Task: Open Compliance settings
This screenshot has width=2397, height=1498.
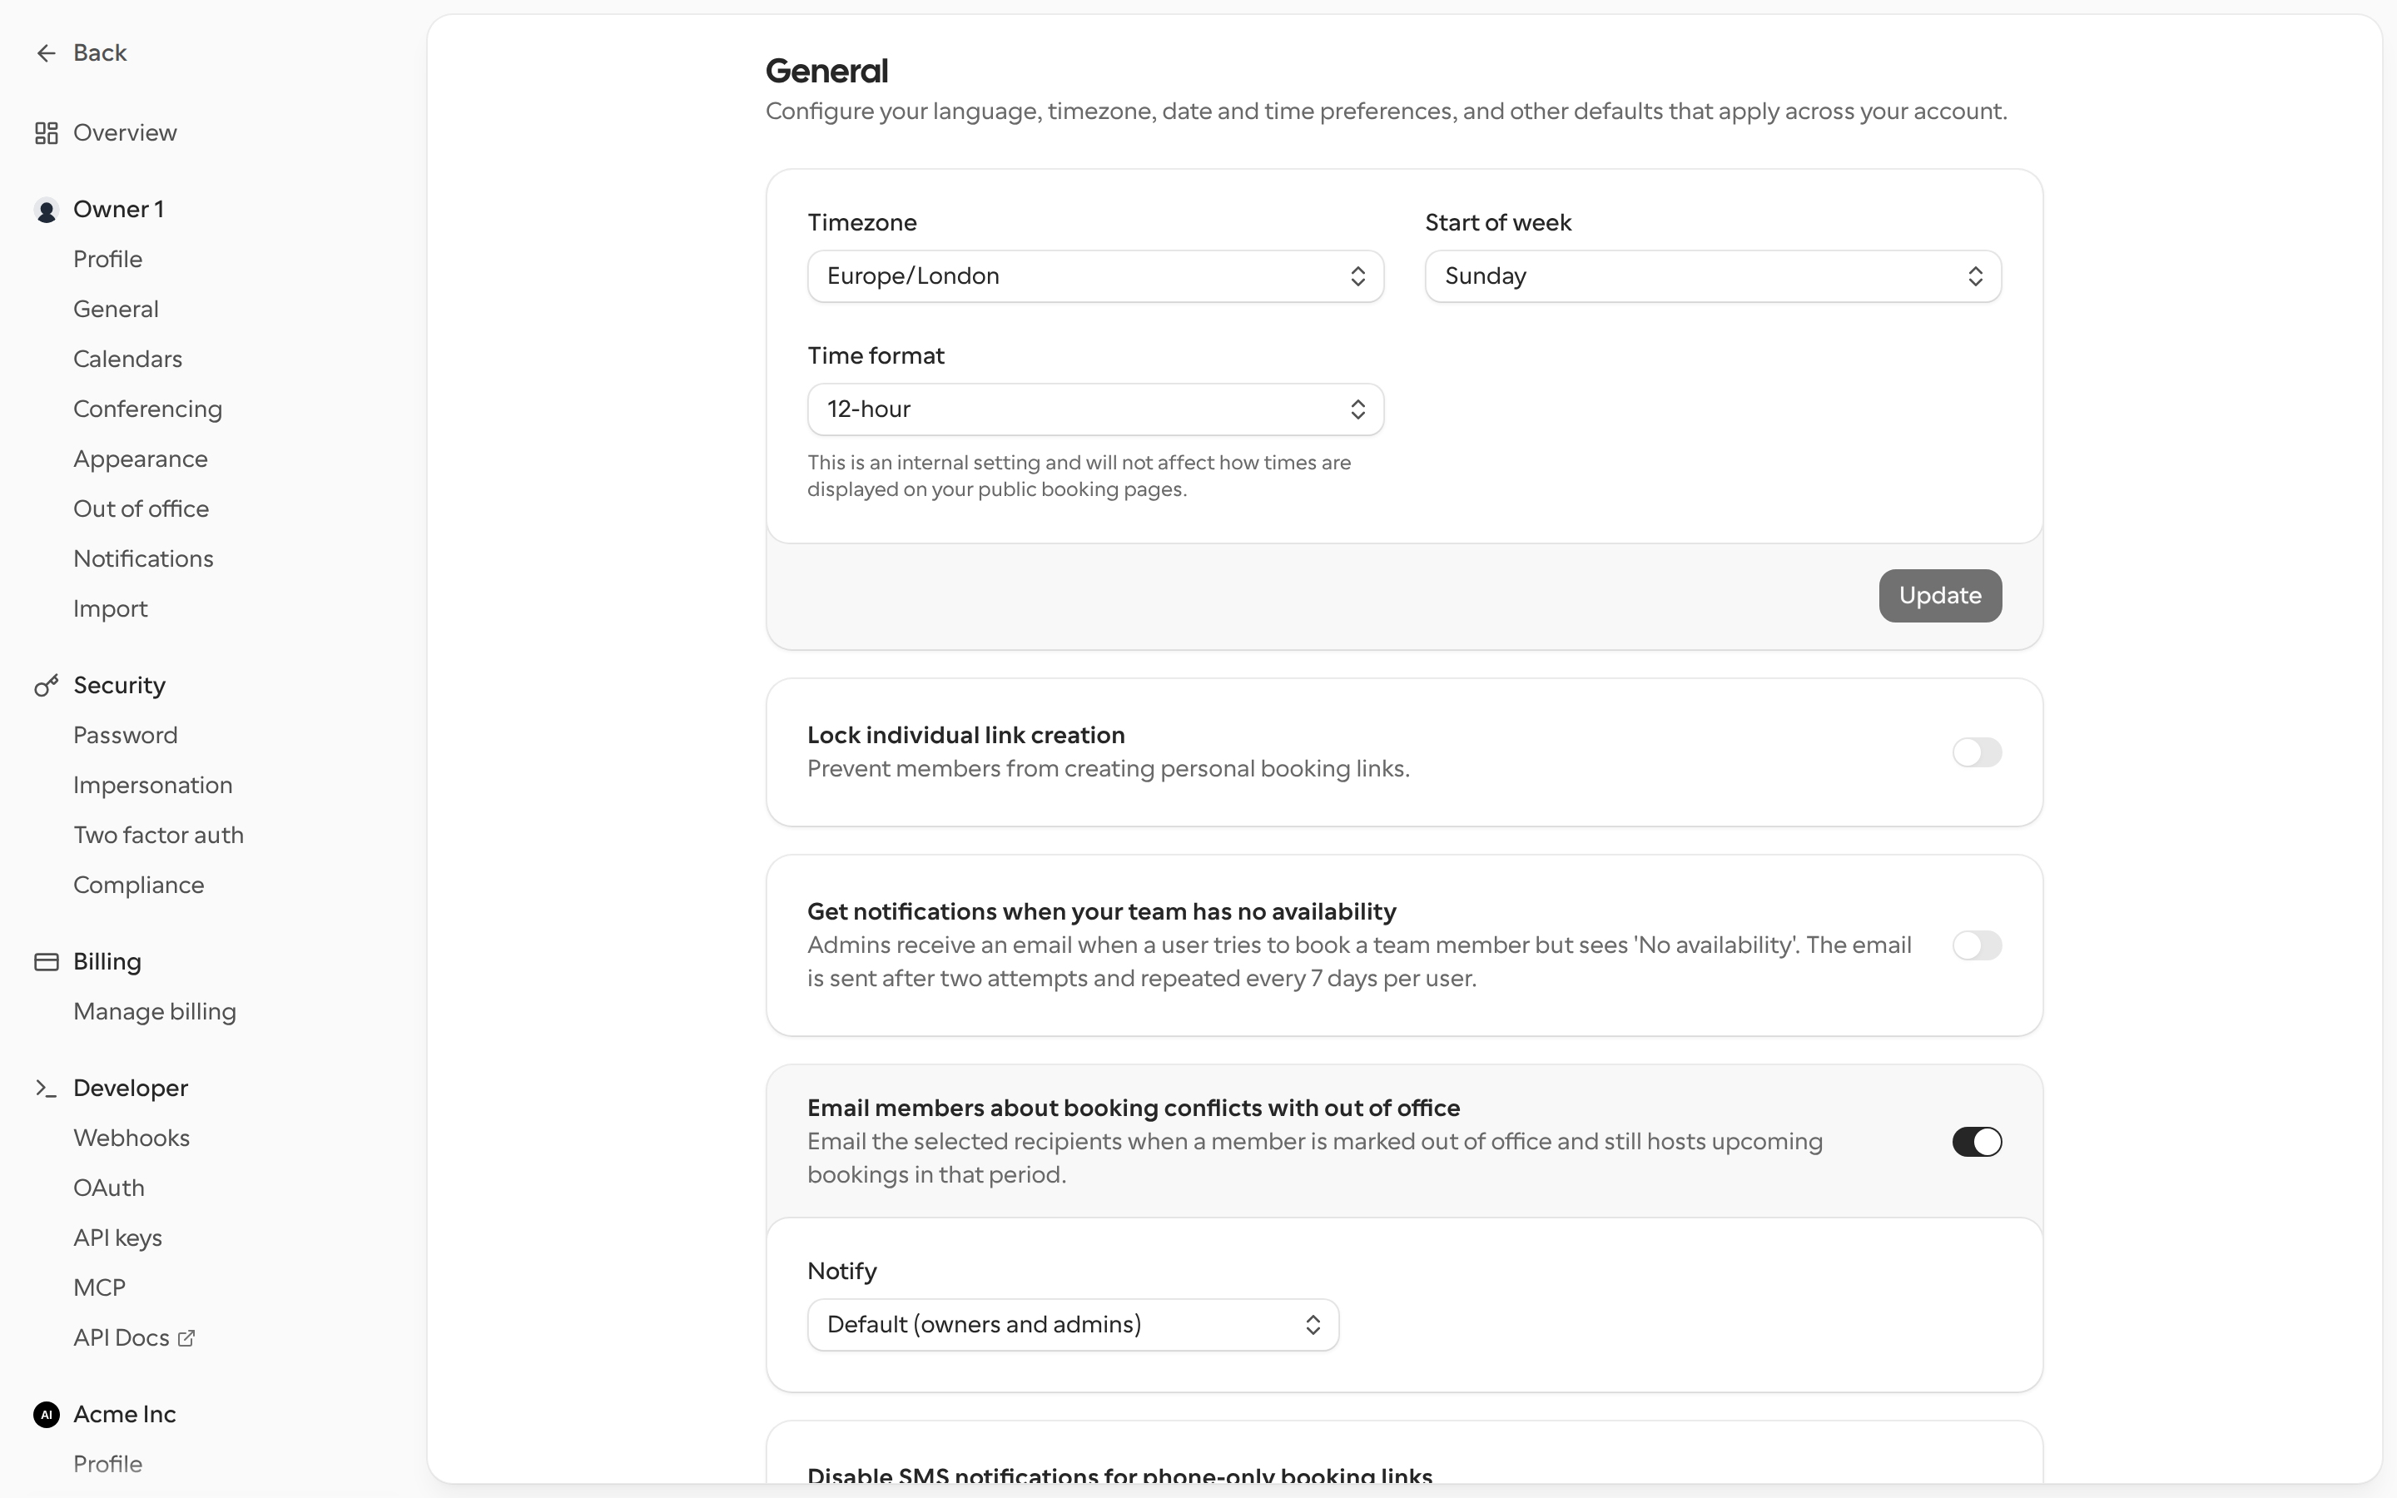Action: [x=139, y=885]
